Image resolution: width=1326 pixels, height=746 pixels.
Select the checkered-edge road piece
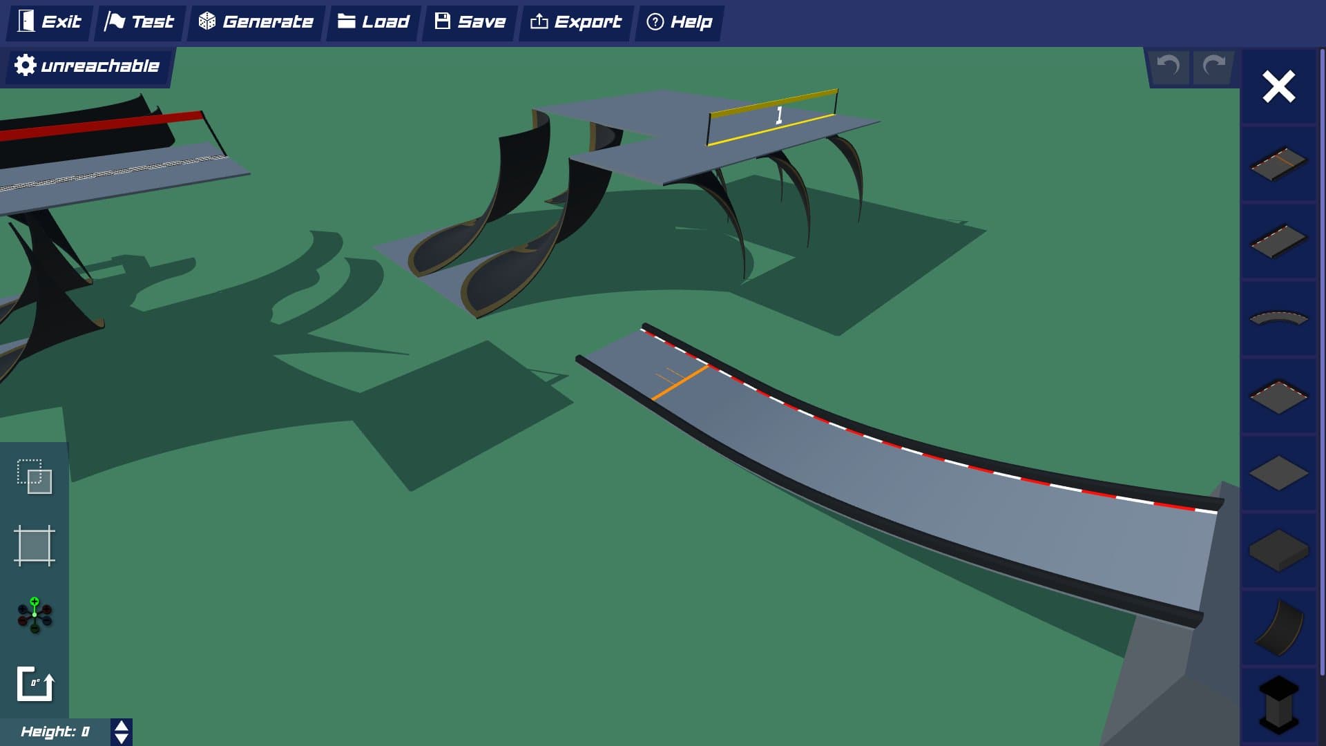click(x=1278, y=241)
